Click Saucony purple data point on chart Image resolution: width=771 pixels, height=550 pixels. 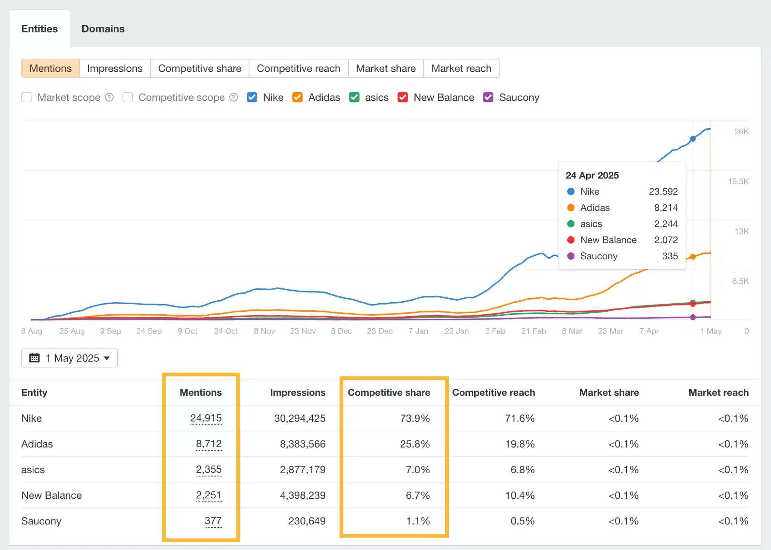click(693, 317)
